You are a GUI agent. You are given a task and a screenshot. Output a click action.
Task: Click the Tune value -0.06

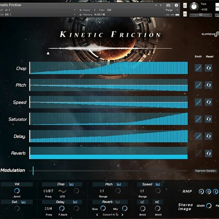(204, 10)
